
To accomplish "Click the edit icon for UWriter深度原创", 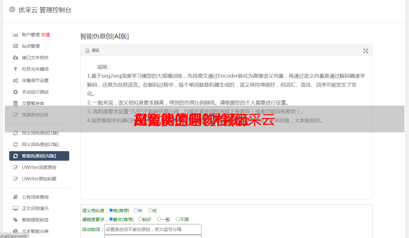I will tap(15, 167).
